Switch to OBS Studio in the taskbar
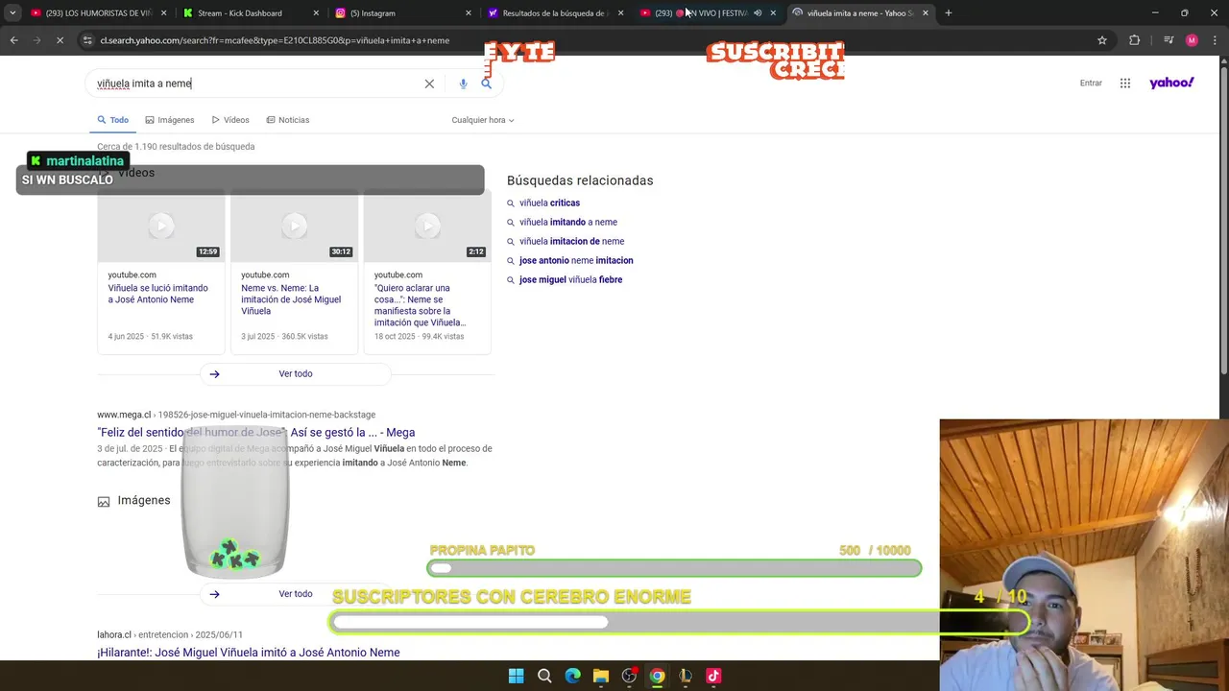 pyautogui.click(x=629, y=676)
